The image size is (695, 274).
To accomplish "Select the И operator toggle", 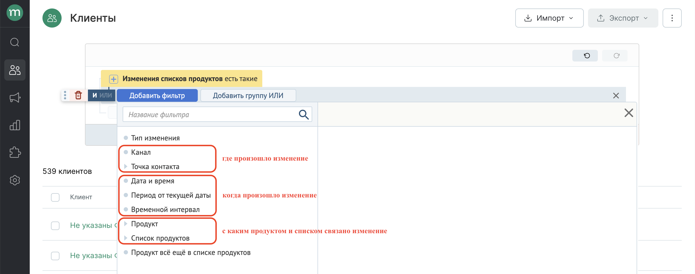I will click(95, 95).
